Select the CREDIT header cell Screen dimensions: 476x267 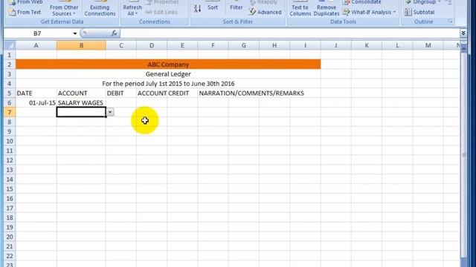[182, 93]
